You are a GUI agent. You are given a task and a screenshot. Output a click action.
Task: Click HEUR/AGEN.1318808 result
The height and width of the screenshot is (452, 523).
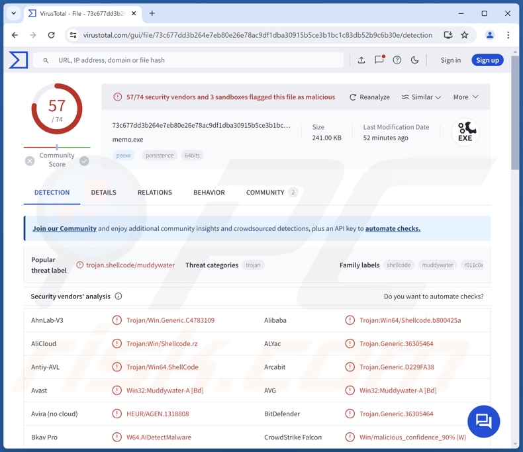[x=158, y=414]
